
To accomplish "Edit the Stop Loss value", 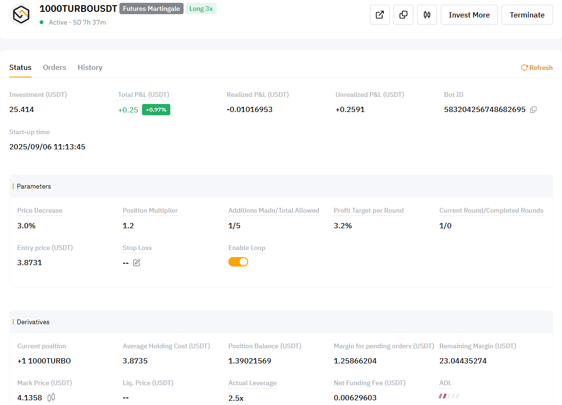I will (136, 263).
